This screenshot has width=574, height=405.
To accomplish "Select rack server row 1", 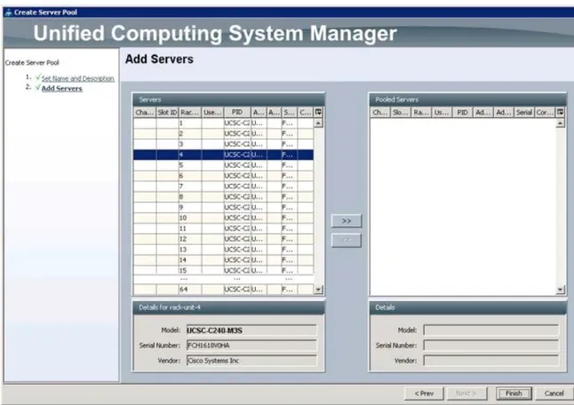I will coord(223,123).
